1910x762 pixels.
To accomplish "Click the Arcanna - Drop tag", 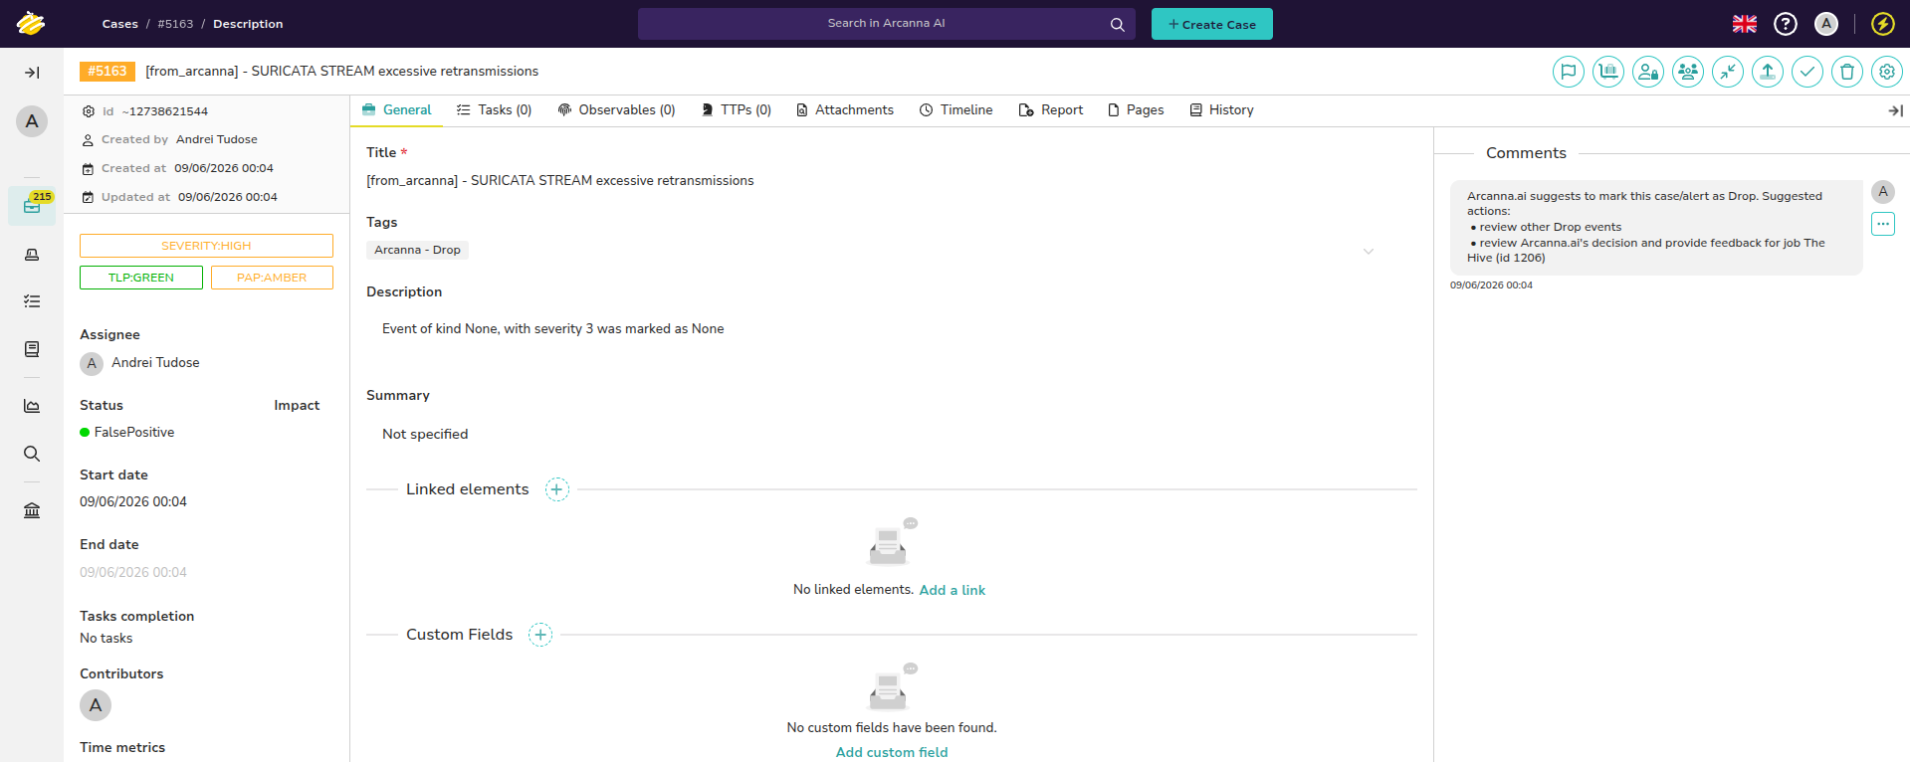I will (417, 251).
